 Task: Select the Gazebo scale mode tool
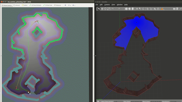click(x=108, y=9)
